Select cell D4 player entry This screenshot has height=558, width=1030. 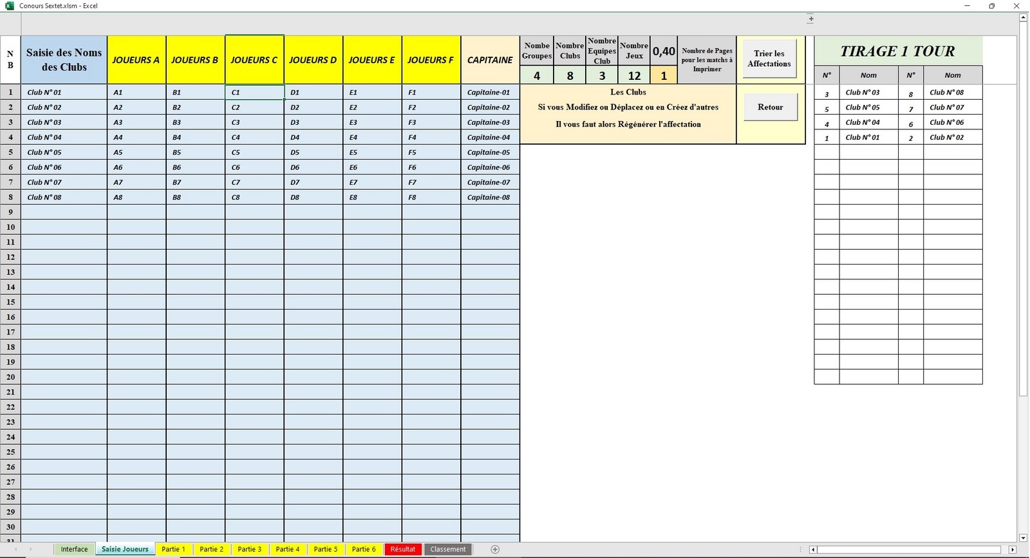click(314, 137)
